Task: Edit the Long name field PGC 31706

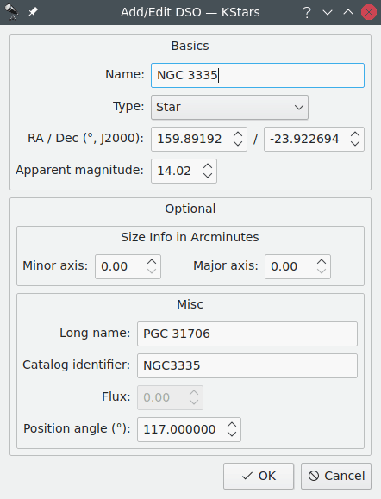Action: click(x=247, y=334)
